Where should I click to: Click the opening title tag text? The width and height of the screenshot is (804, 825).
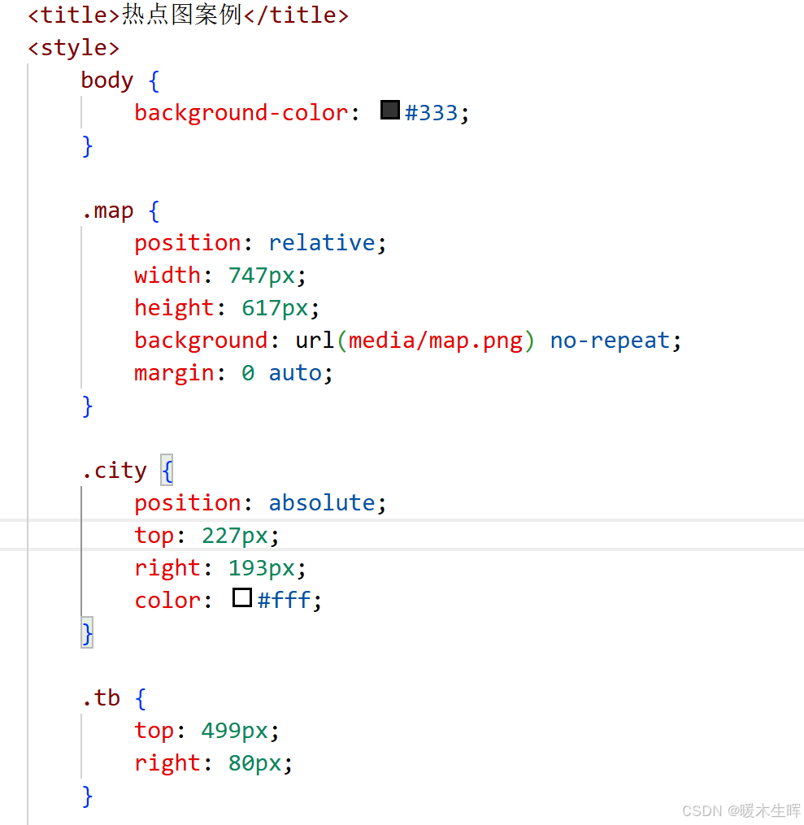pos(74,15)
